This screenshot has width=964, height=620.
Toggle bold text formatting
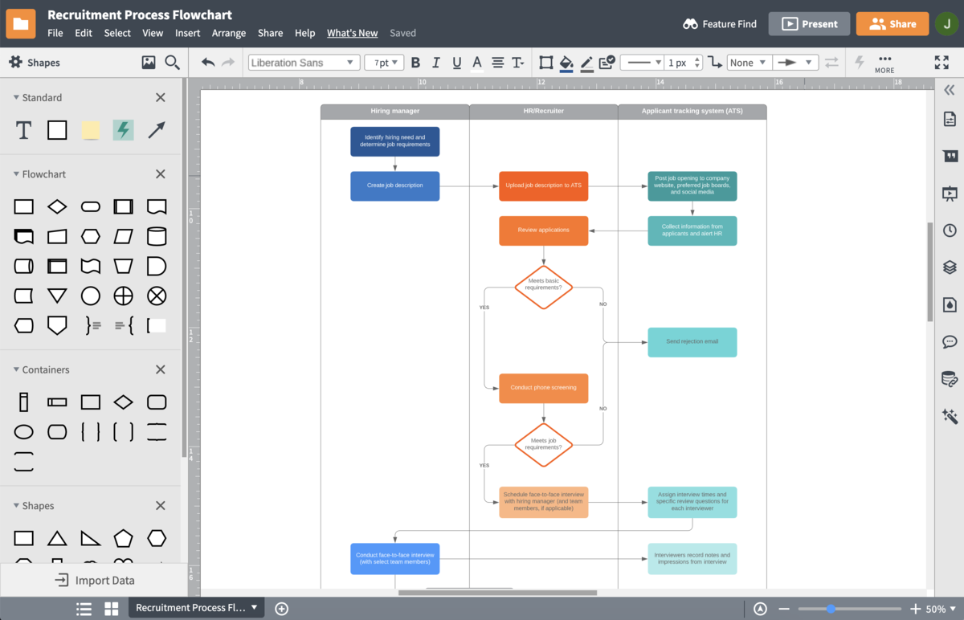click(x=415, y=62)
